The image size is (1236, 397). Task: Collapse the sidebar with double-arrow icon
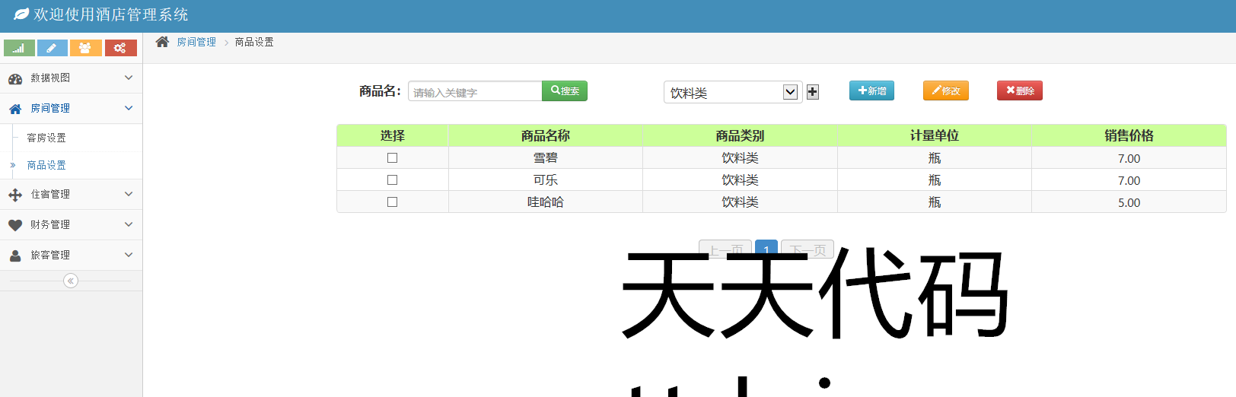click(x=71, y=281)
